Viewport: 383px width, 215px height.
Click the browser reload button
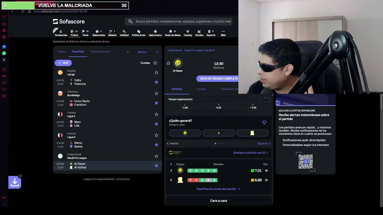coord(23,11)
